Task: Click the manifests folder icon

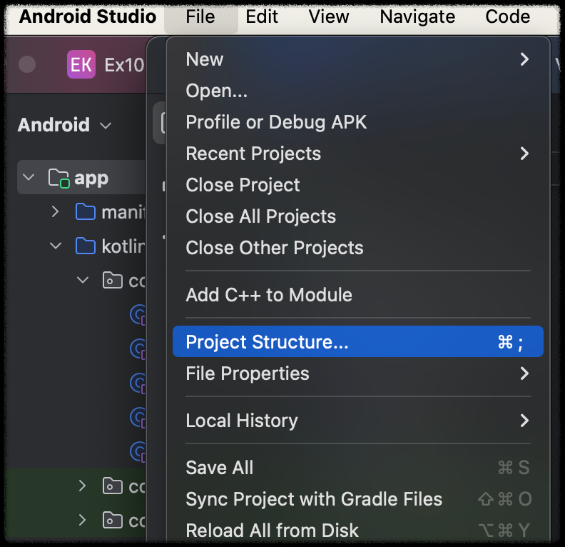Action: click(x=86, y=211)
